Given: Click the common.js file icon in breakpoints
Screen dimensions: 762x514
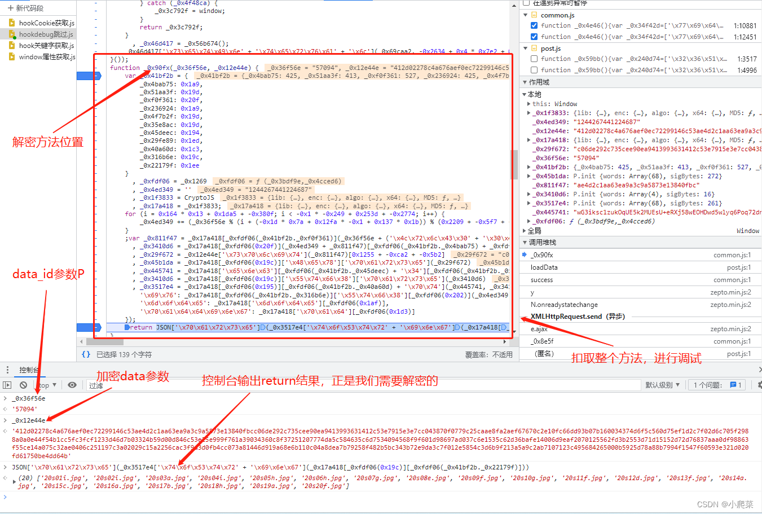Looking at the screenshot, I should (534, 15).
